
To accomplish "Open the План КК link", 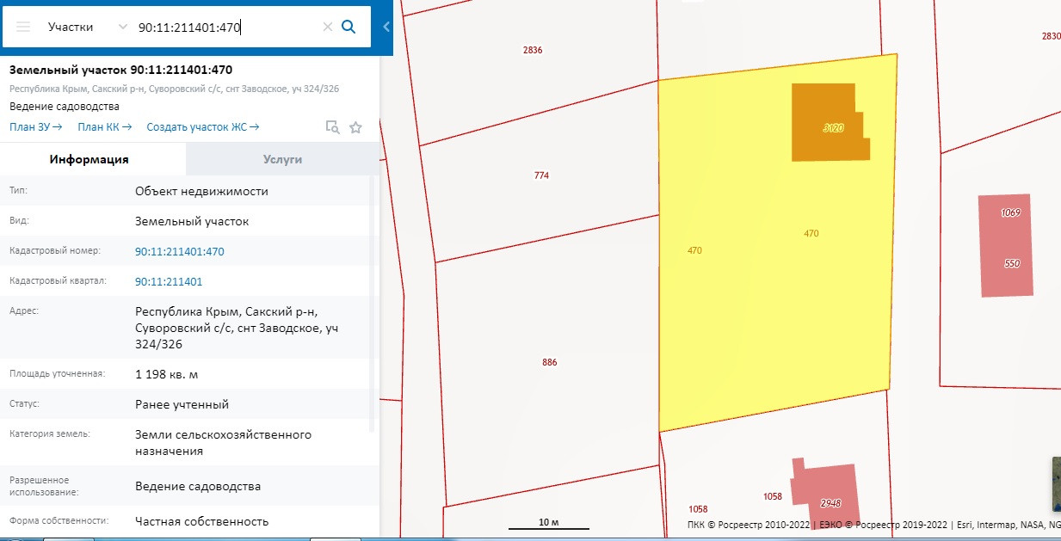I will (104, 127).
